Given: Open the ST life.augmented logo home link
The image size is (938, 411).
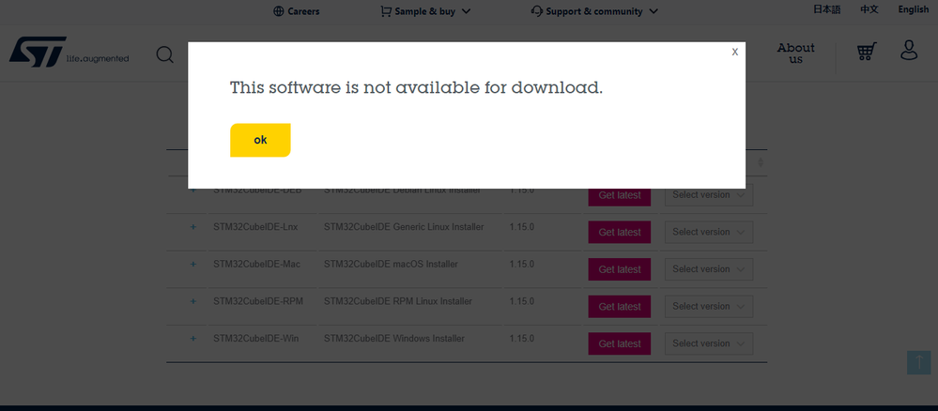Looking at the screenshot, I should (x=69, y=52).
